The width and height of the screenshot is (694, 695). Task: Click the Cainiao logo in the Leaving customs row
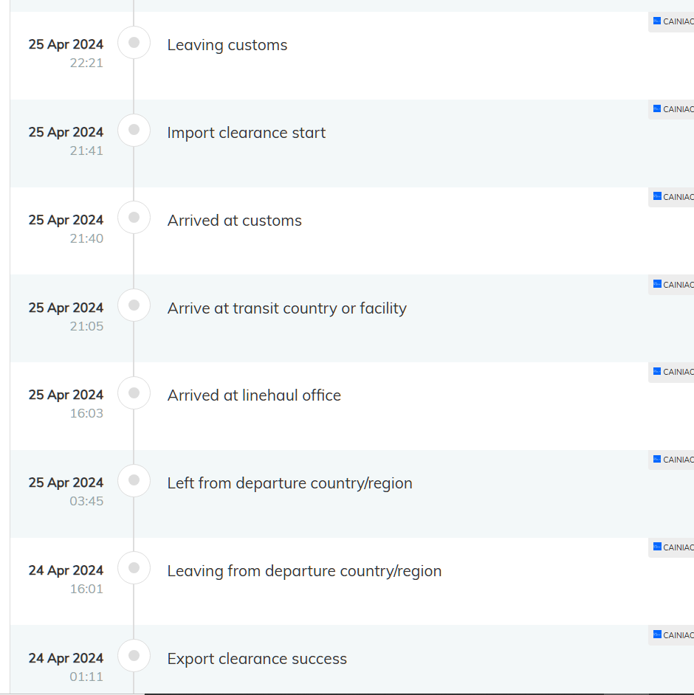tap(657, 21)
